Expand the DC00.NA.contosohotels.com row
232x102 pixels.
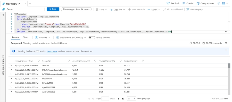point(11,74)
